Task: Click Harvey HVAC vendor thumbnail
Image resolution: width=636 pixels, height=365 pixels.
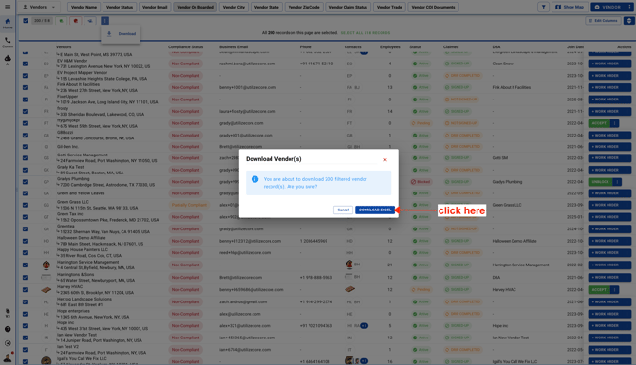Action: [x=47, y=290]
